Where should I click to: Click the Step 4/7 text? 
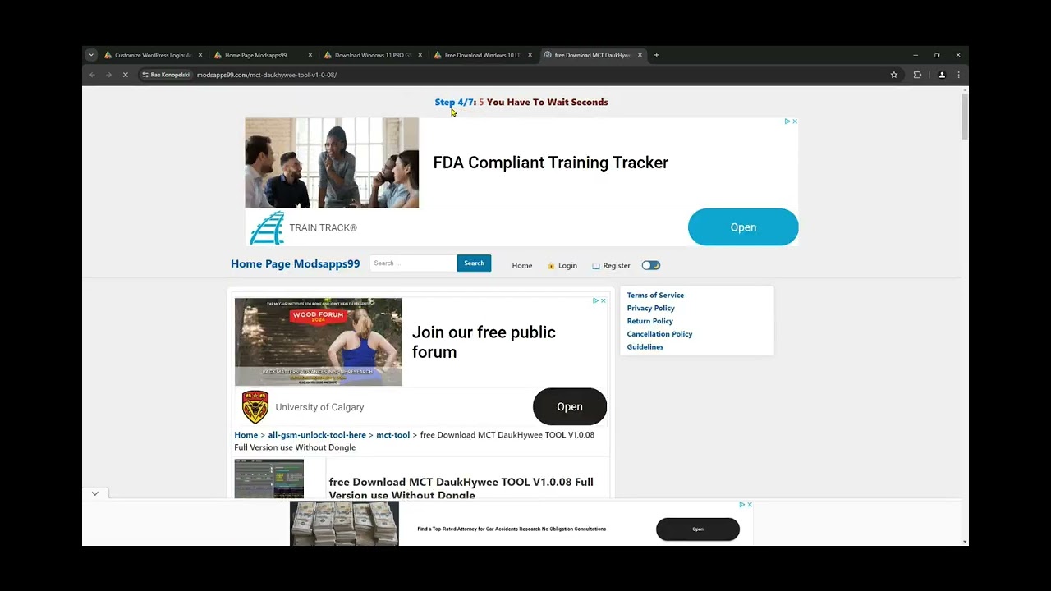454,102
